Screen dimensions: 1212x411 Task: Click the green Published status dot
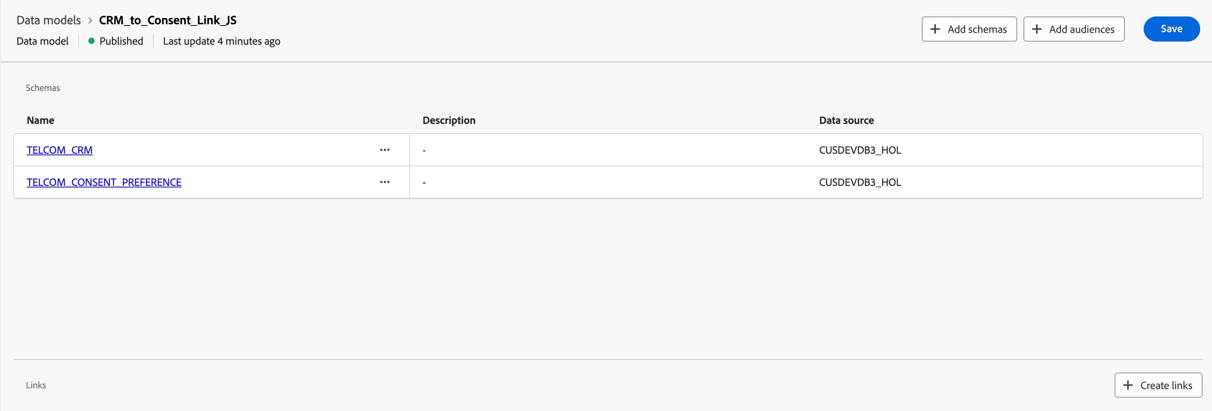91,41
